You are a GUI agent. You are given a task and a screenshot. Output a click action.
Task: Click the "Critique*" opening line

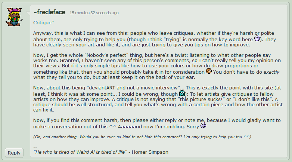point(44,22)
